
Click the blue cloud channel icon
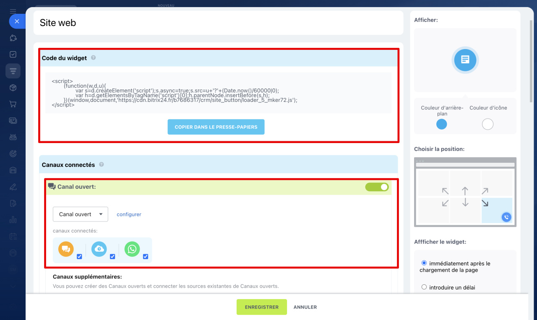click(x=99, y=249)
